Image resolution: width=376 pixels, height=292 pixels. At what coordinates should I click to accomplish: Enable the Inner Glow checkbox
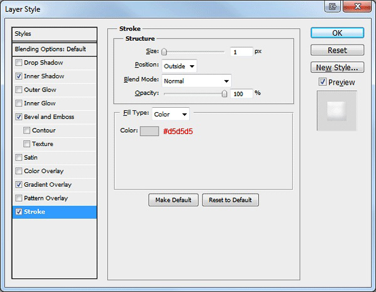point(18,103)
